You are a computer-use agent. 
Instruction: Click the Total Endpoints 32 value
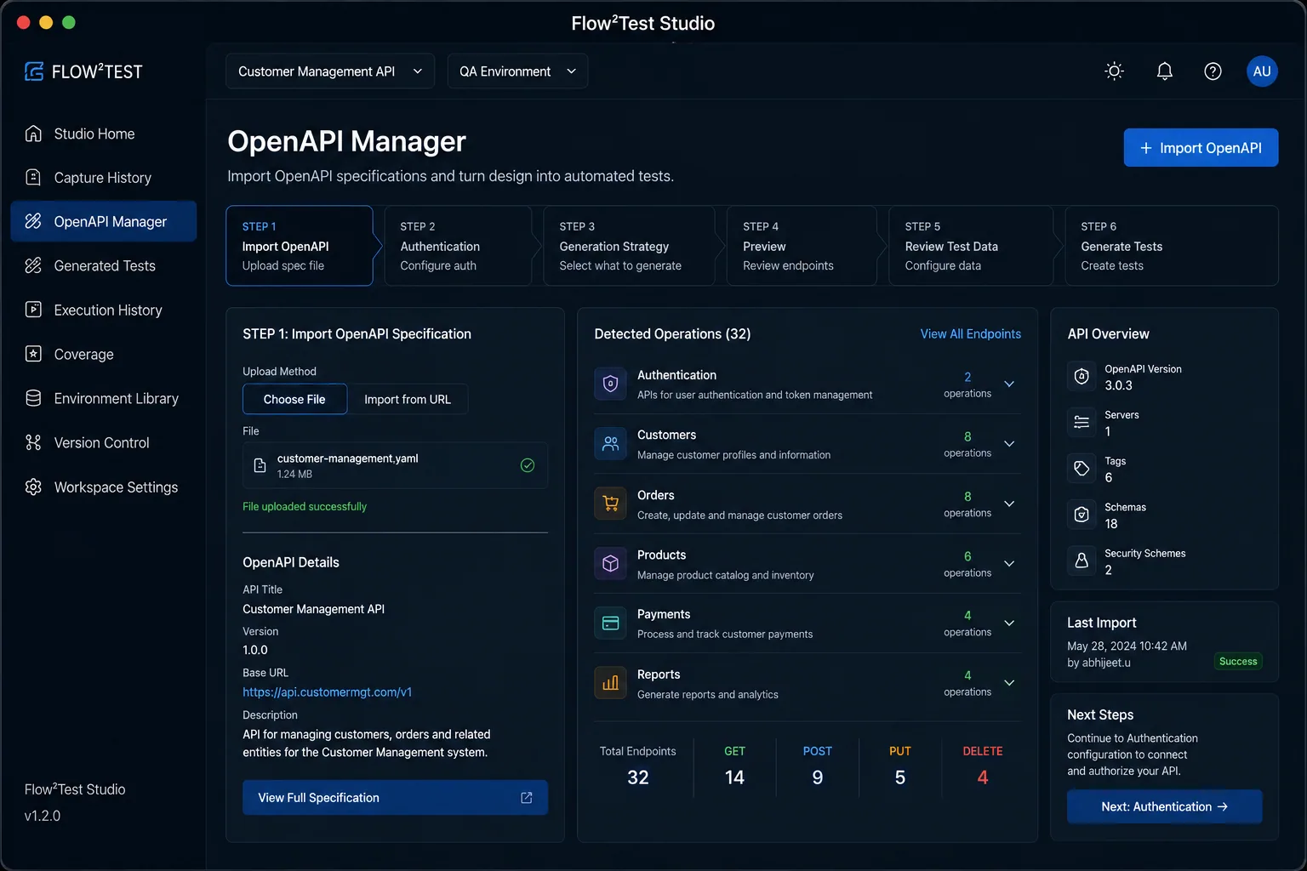638,777
